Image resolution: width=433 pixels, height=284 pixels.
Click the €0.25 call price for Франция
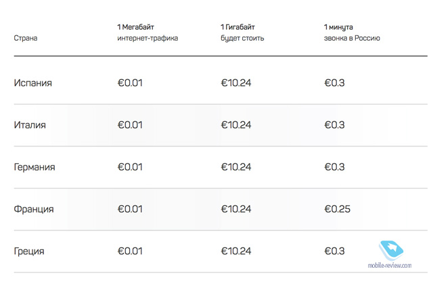337,209
